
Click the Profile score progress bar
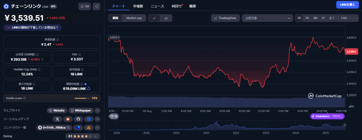click(82, 98)
